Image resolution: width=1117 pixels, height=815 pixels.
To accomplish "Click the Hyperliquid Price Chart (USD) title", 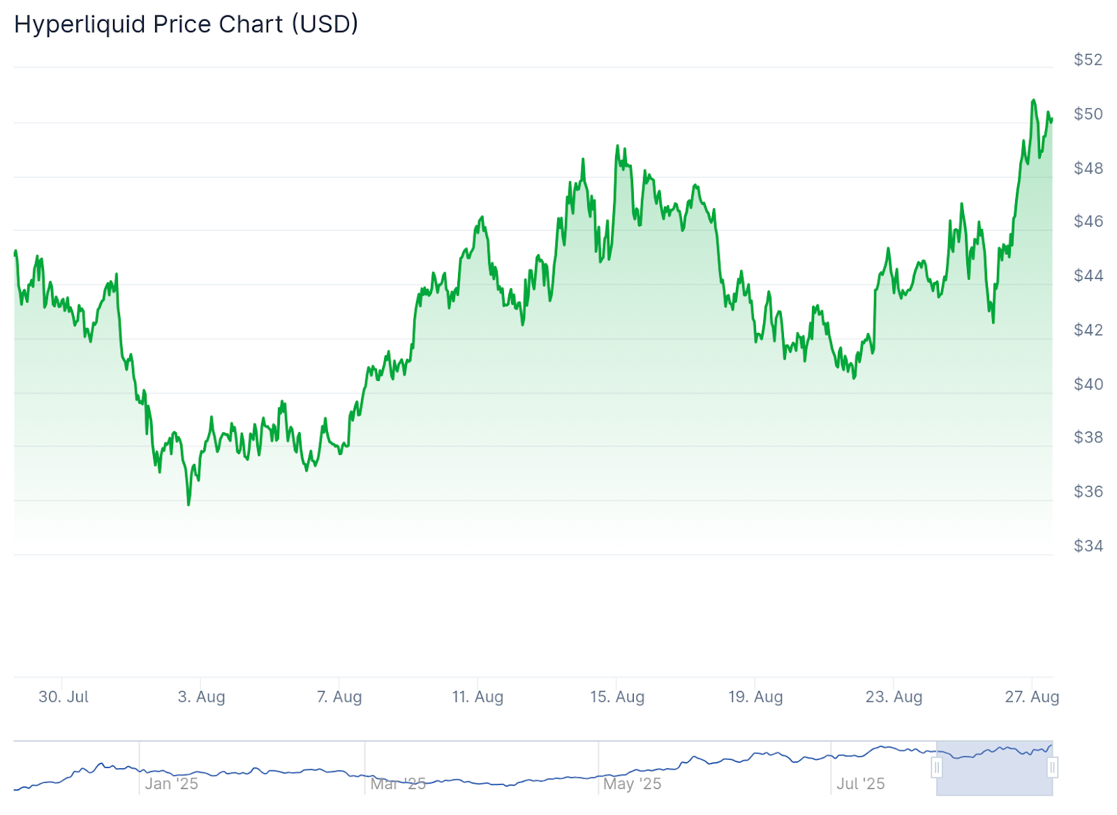I will [x=186, y=24].
